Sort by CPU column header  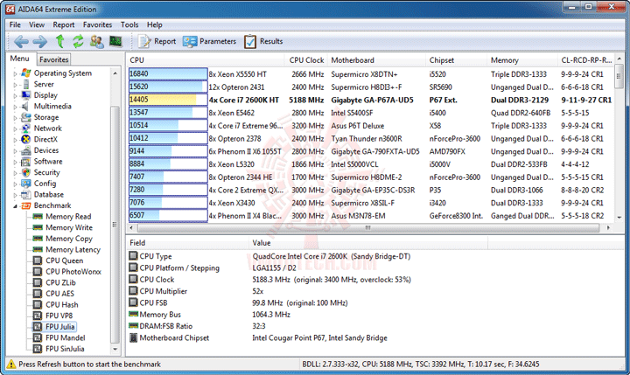pos(206,59)
